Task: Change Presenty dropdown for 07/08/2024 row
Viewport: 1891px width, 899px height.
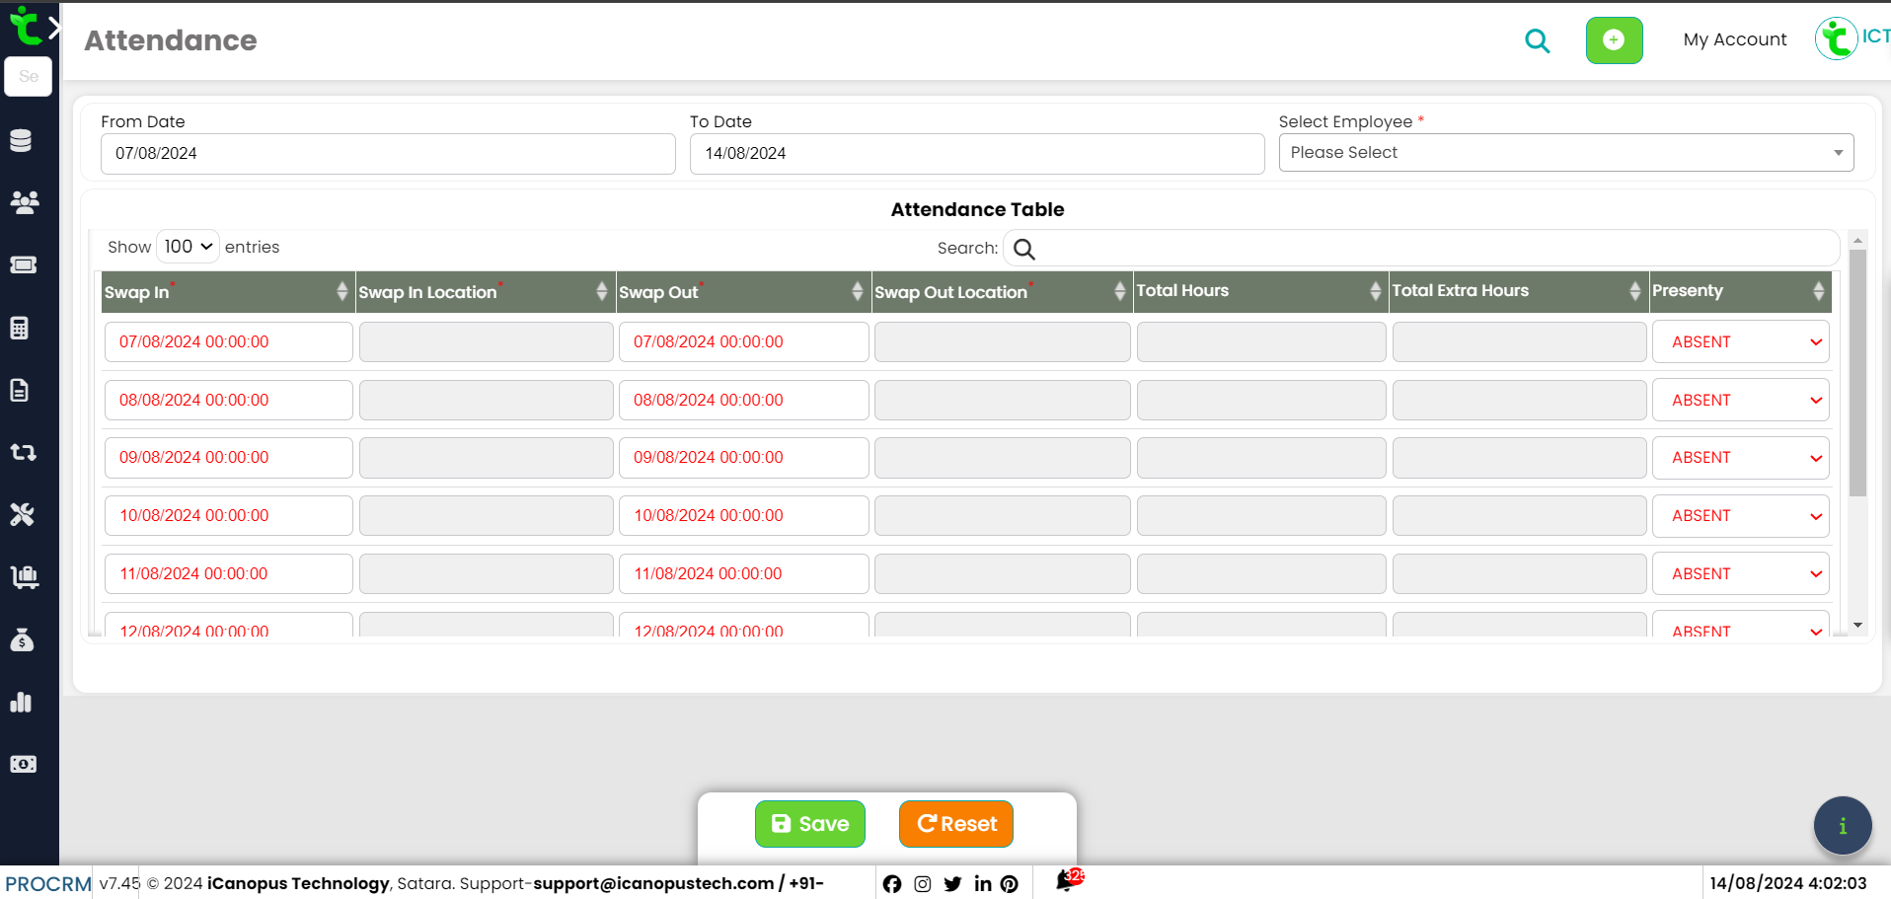Action: click(x=1740, y=342)
